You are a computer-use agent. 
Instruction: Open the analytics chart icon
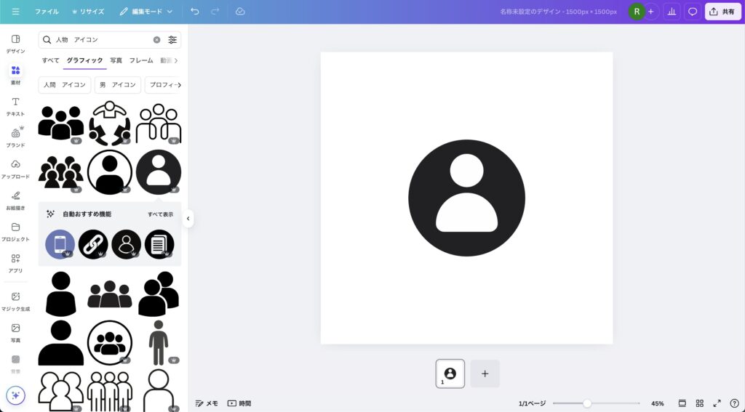click(x=672, y=12)
